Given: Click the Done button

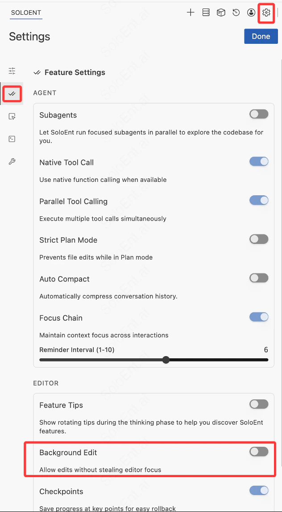Looking at the screenshot, I should click(261, 36).
